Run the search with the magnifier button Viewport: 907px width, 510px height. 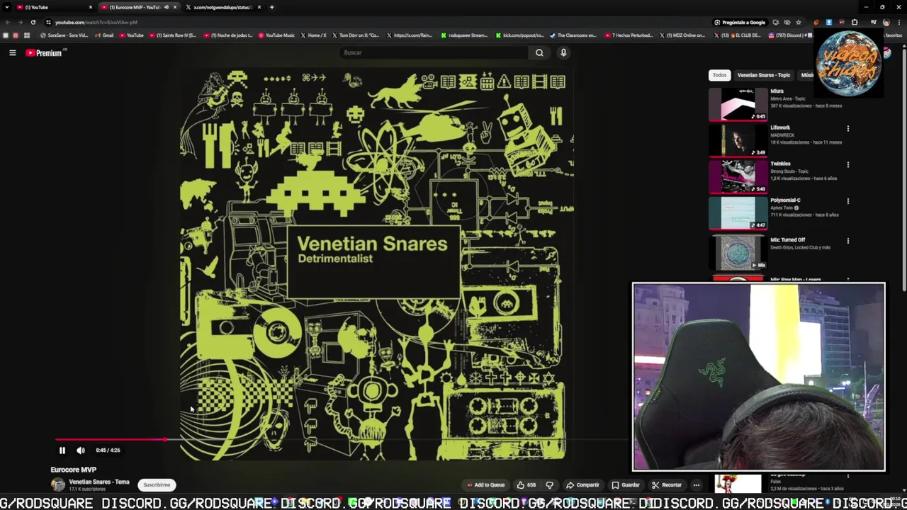pos(539,52)
